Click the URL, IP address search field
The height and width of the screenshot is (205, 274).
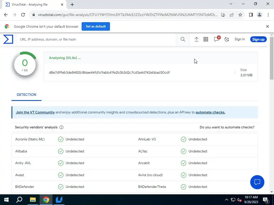click(96, 40)
